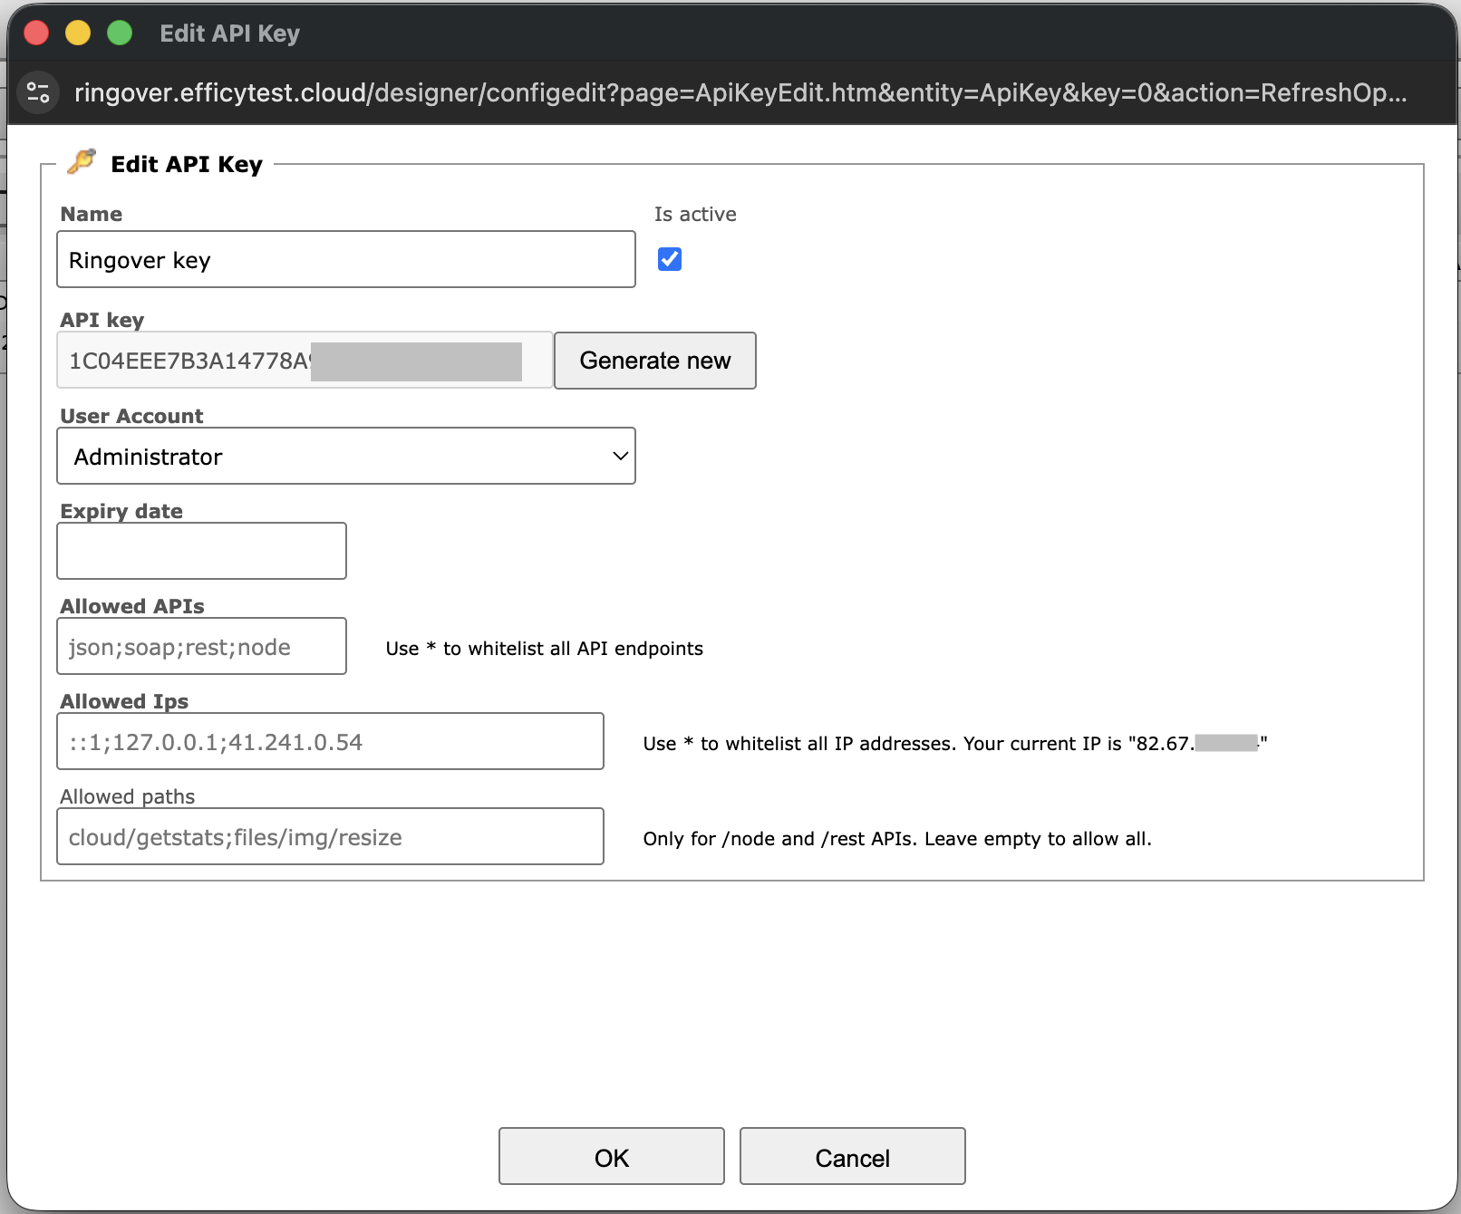1461x1214 pixels.
Task: Click the Expiry date input field
Action: [201, 551]
